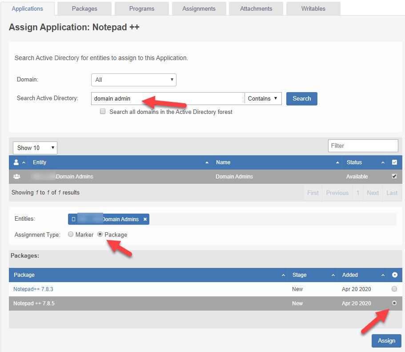Switch to the Writables tab
Screen dimensions: 405x352
point(313,9)
